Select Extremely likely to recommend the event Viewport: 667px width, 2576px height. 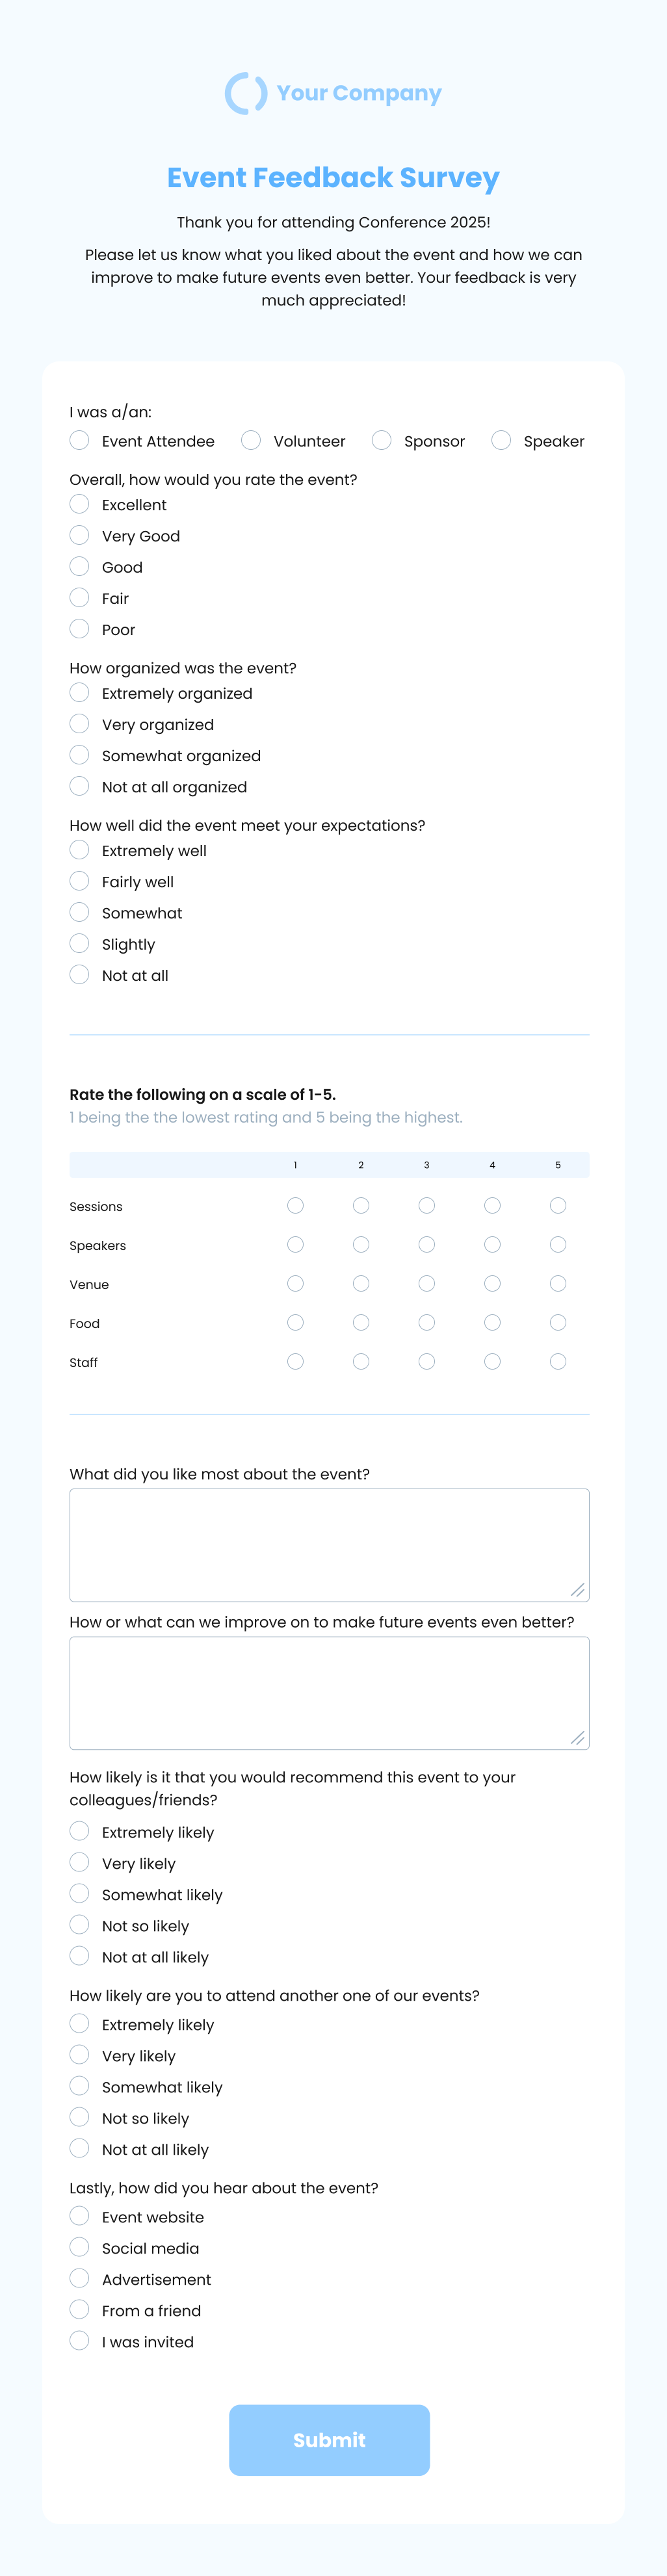(x=80, y=1831)
